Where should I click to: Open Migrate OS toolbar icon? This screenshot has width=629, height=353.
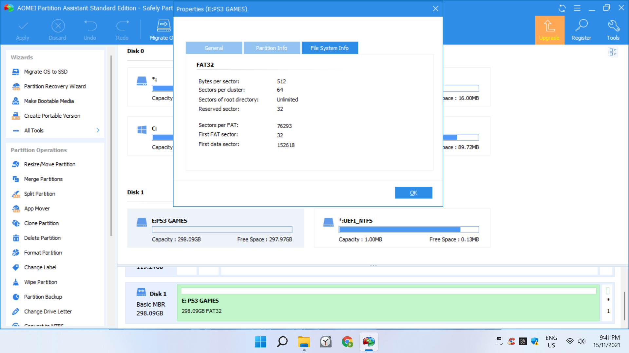[163, 25]
